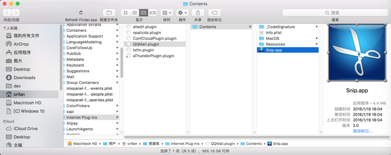Viewport: 391px width, 155px height.
Task: Click the 添加标记… link in preview
Action: [362, 131]
